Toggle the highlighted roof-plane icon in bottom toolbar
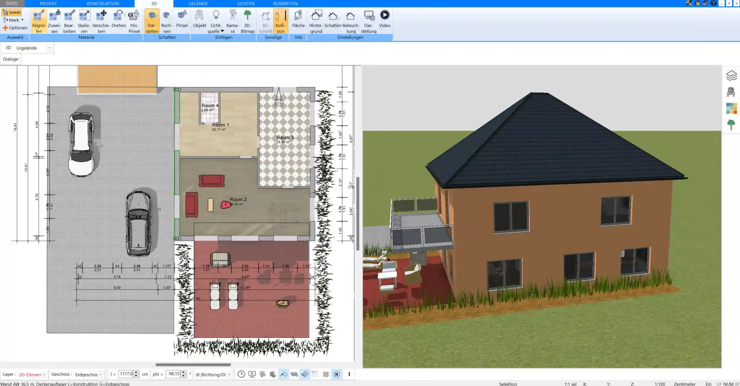The height and width of the screenshot is (386, 740). pos(284,374)
